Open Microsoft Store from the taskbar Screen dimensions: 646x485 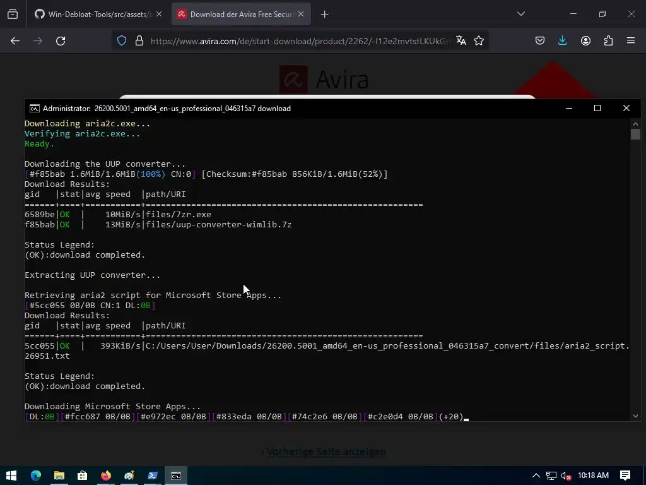pyautogui.click(x=83, y=476)
